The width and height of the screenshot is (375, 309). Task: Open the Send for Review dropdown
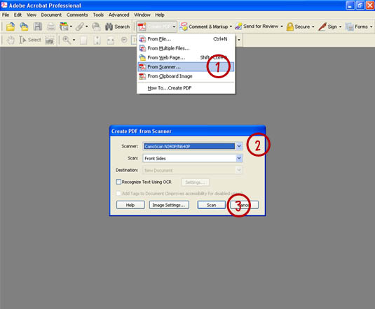tap(282, 27)
